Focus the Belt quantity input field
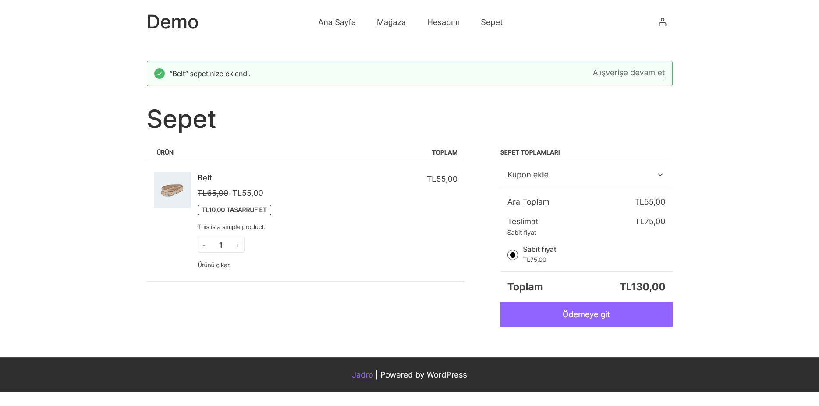This screenshot has height=406, width=819. tap(221, 245)
